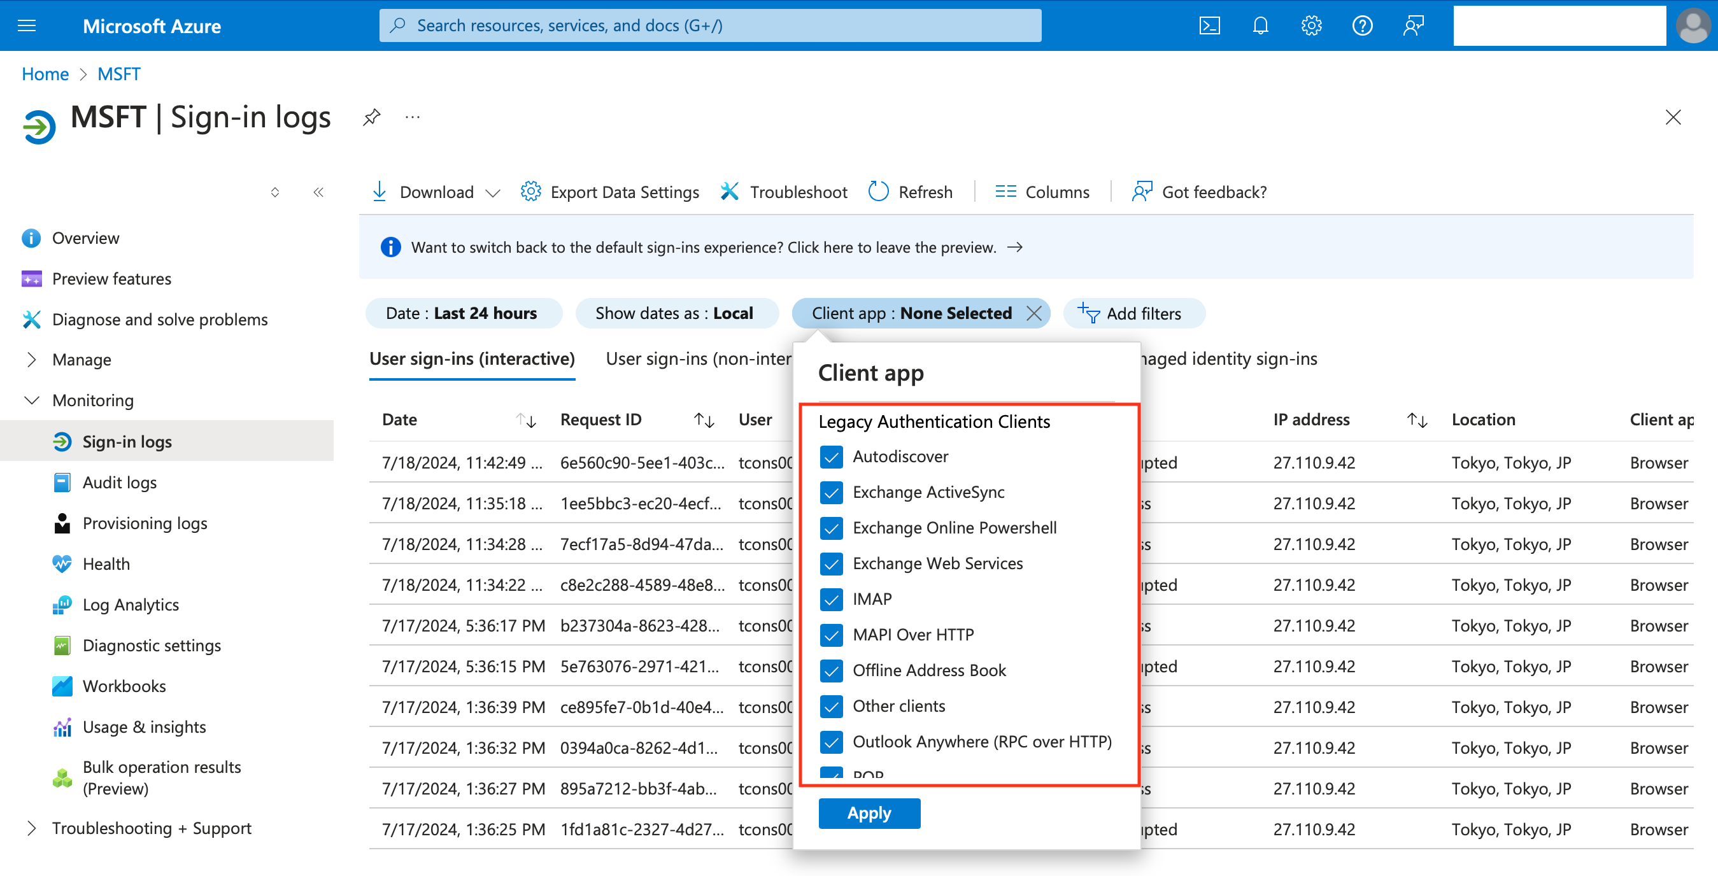The width and height of the screenshot is (1718, 876).
Task: Uncheck MAPI Over HTTP checkbox
Action: click(x=831, y=635)
